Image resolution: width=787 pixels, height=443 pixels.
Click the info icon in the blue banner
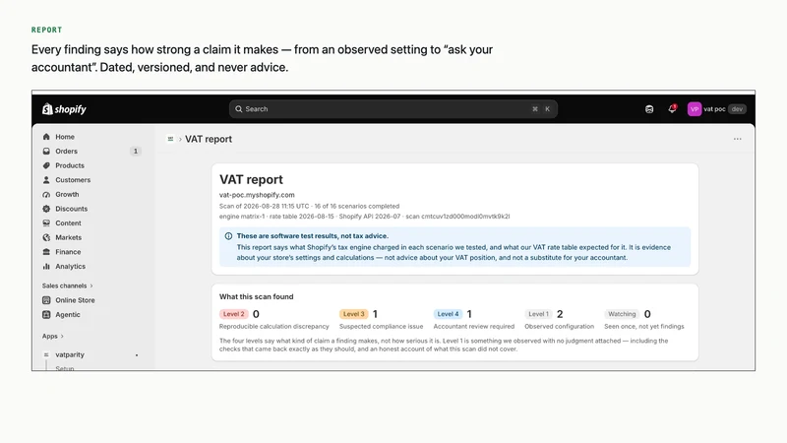[228, 236]
